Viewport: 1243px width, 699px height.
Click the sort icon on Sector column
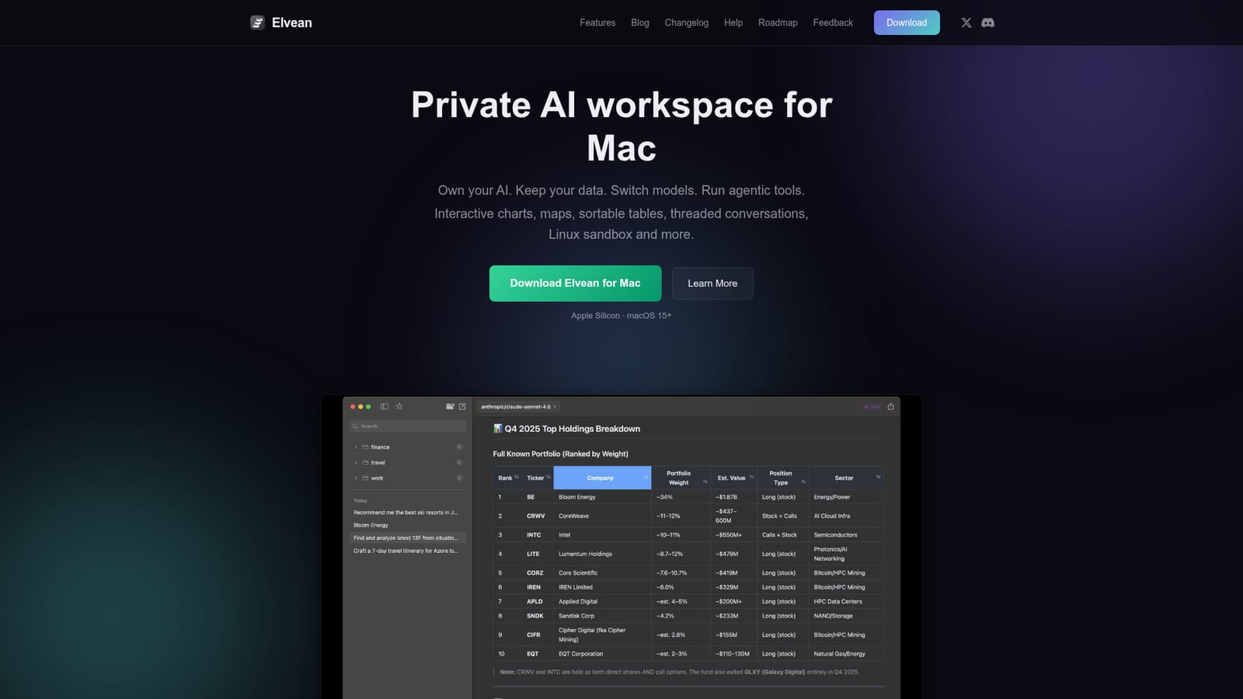879,477
